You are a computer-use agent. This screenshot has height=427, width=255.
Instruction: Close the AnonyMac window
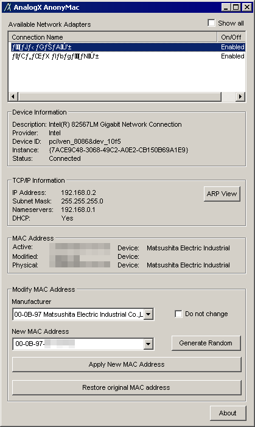click(247, 7)
